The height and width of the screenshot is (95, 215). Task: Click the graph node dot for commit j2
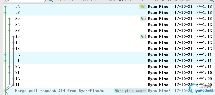click(13, 79)
